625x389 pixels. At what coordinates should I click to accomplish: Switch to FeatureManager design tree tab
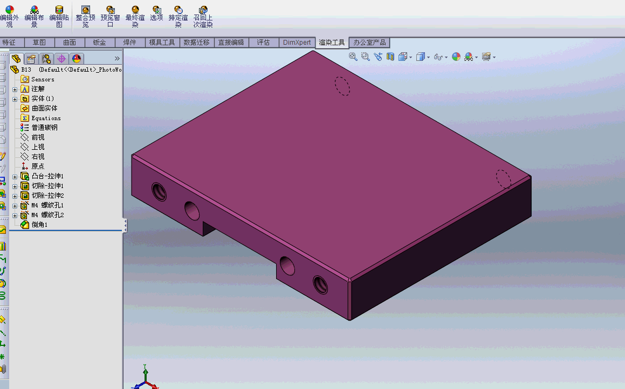click(16, 59)
